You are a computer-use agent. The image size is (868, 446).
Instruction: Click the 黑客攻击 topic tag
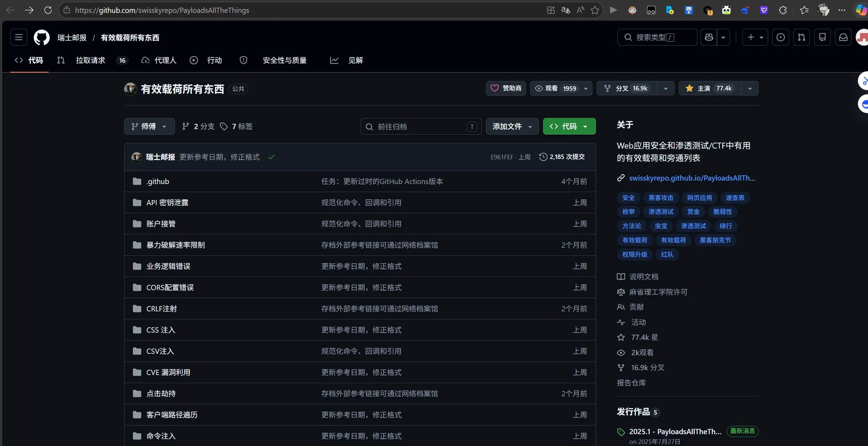661,198
